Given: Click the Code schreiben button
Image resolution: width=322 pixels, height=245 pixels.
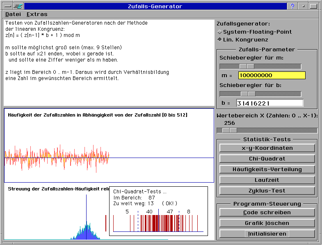Looking at the screenshot, I should point(267,213).
